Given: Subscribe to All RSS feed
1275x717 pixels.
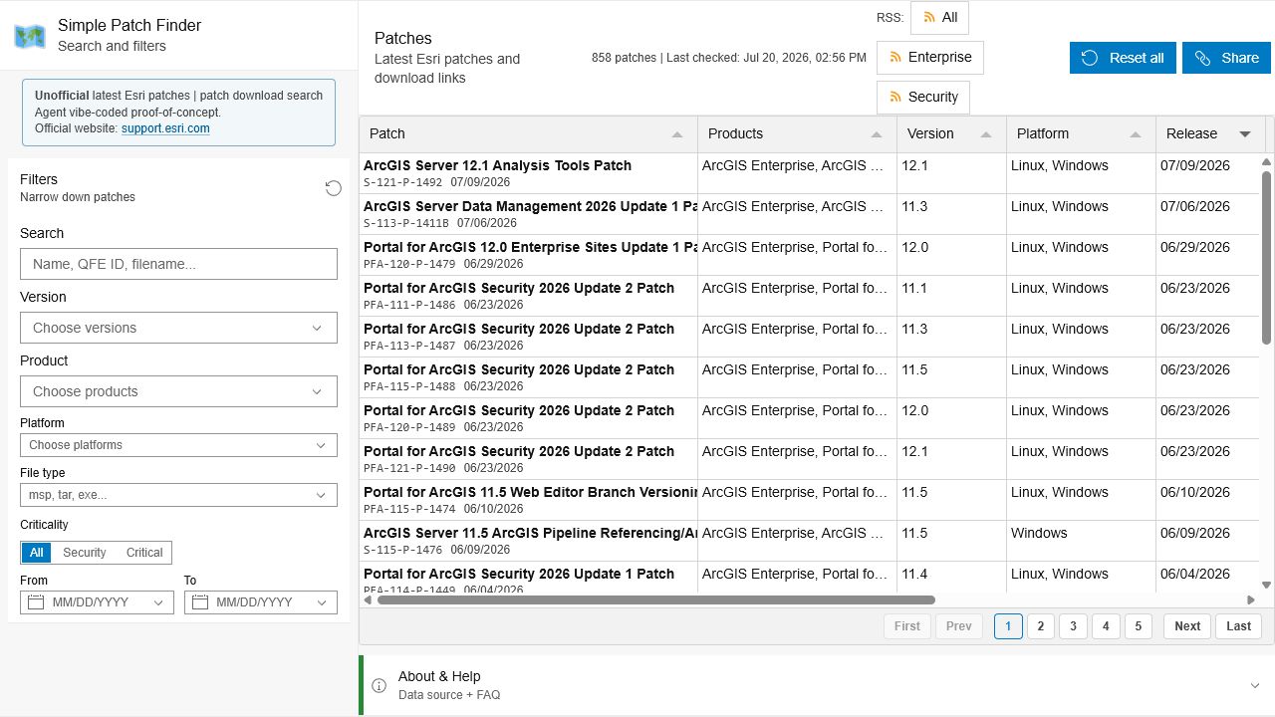Looking at the screenshot, I should tap(939, 18).
